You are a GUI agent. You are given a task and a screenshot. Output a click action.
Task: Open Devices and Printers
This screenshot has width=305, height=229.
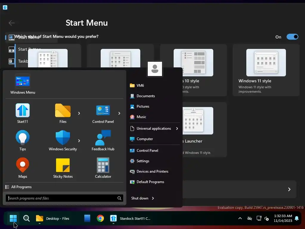[154, 171]
